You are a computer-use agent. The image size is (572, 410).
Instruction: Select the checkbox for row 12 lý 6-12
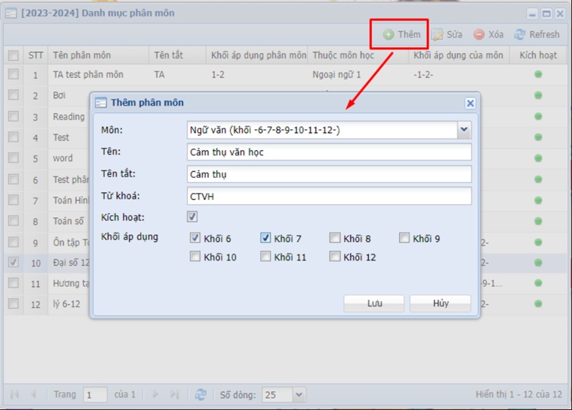coord(14,304)
